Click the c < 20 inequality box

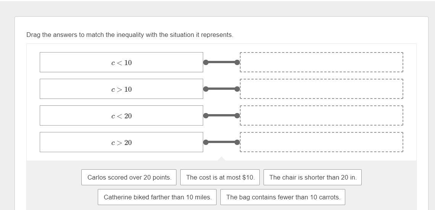[121, 116]
